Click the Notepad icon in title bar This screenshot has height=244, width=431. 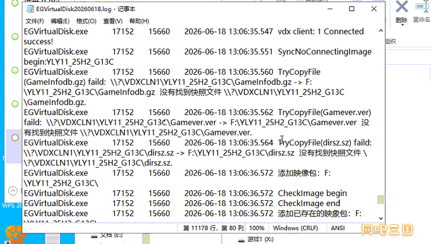(30, 9)
